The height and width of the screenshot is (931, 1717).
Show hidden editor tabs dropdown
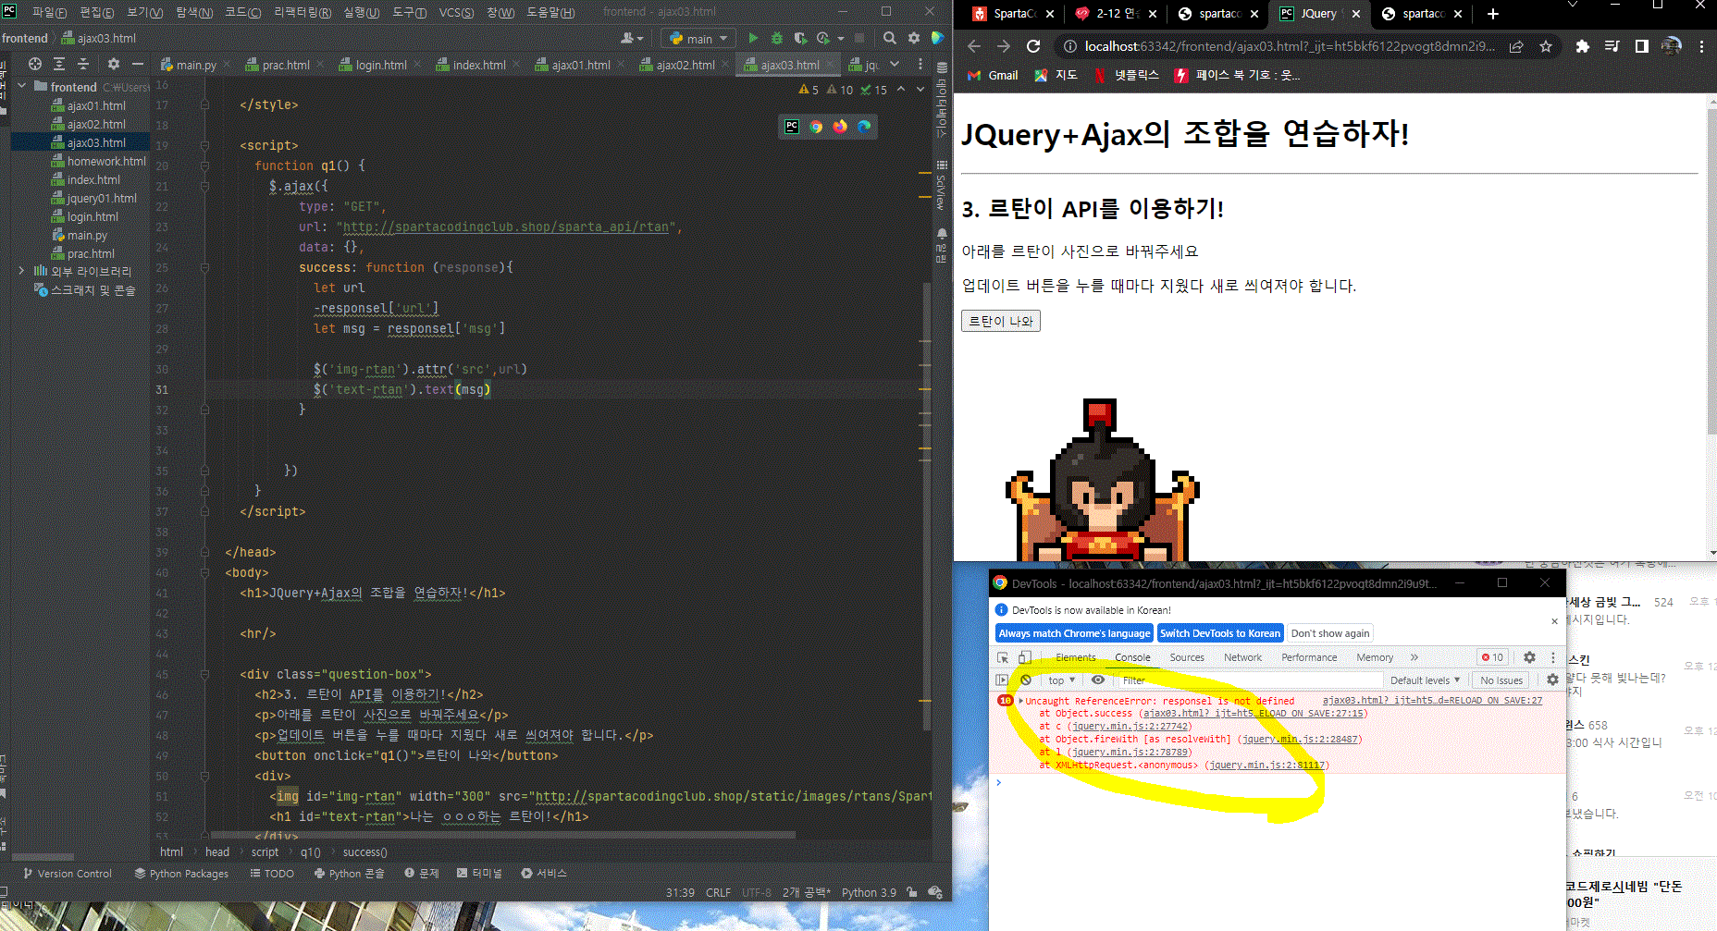pos(895,65)
